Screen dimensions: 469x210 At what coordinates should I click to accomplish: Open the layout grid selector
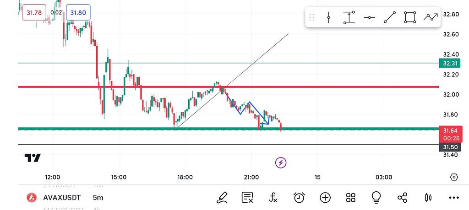point(351,198)
